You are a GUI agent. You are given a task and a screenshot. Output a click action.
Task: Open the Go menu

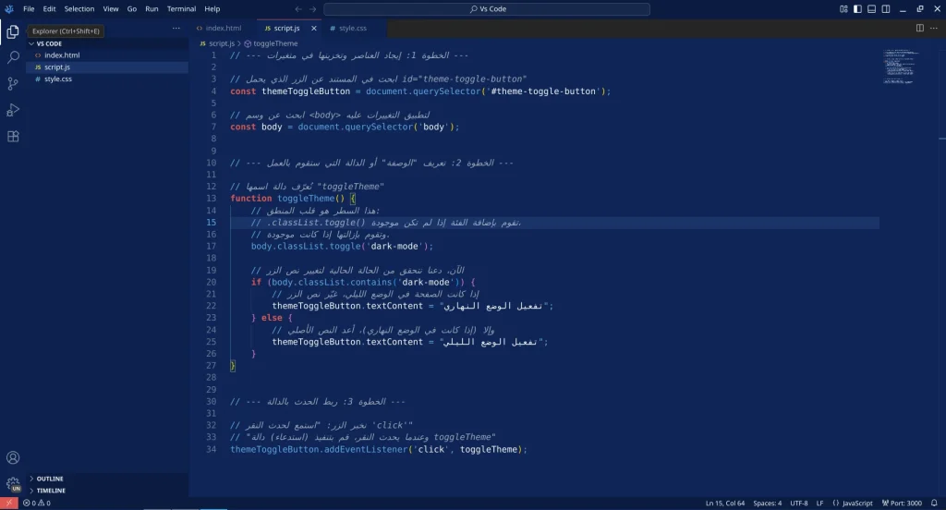132,9
